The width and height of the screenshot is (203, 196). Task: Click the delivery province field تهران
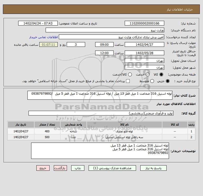pos(144,61)
